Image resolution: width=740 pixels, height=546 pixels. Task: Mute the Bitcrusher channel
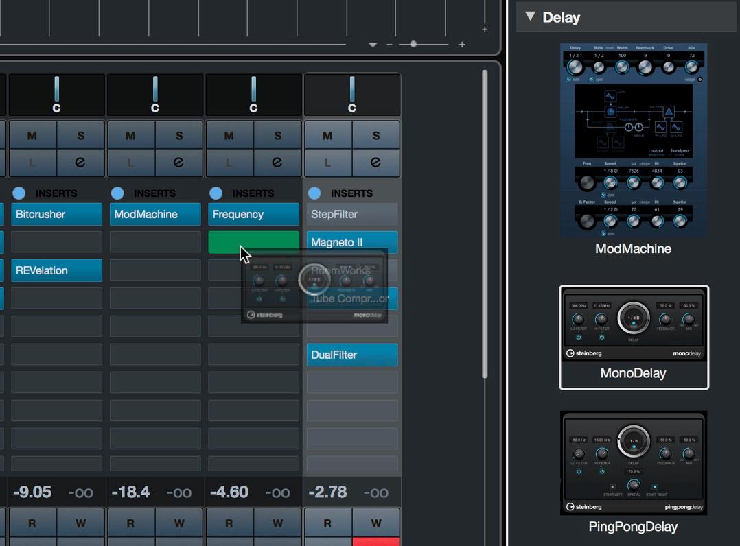point(32,136)
